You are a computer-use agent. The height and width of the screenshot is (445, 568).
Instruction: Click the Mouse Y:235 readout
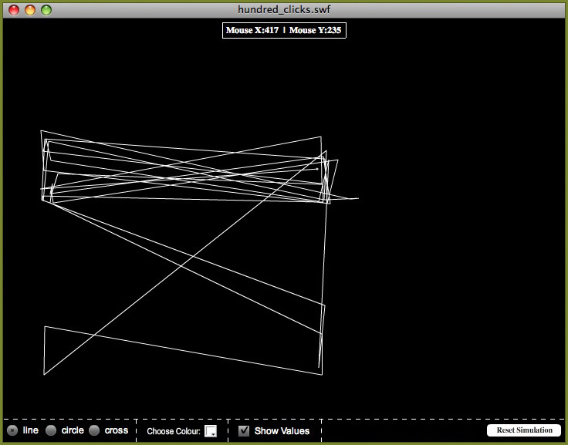[315, 30]
